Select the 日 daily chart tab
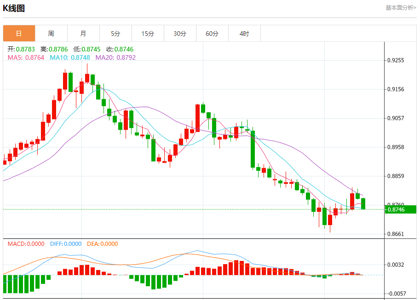The image size is (420, 300). (x=19, y=34)
